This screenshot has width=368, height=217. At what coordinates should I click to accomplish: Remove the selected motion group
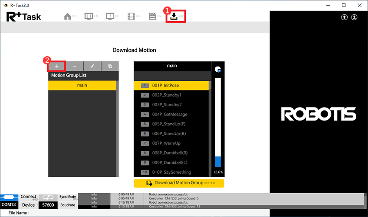coord(75,66)
